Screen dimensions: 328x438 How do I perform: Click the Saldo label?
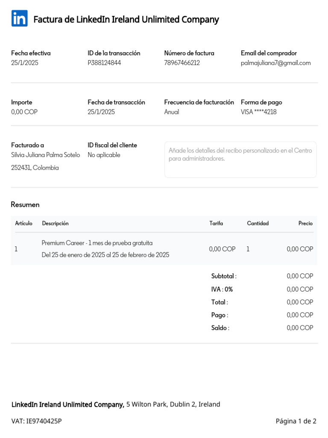click(220, 328)
